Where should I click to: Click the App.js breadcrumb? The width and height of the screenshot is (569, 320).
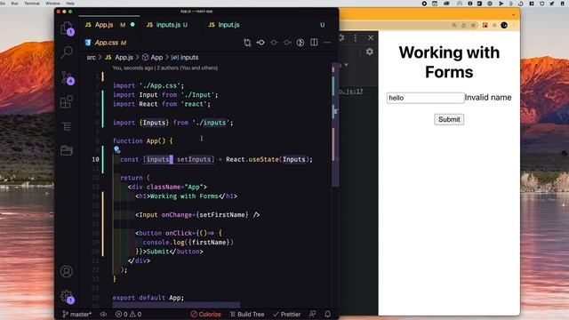point(119,57)
